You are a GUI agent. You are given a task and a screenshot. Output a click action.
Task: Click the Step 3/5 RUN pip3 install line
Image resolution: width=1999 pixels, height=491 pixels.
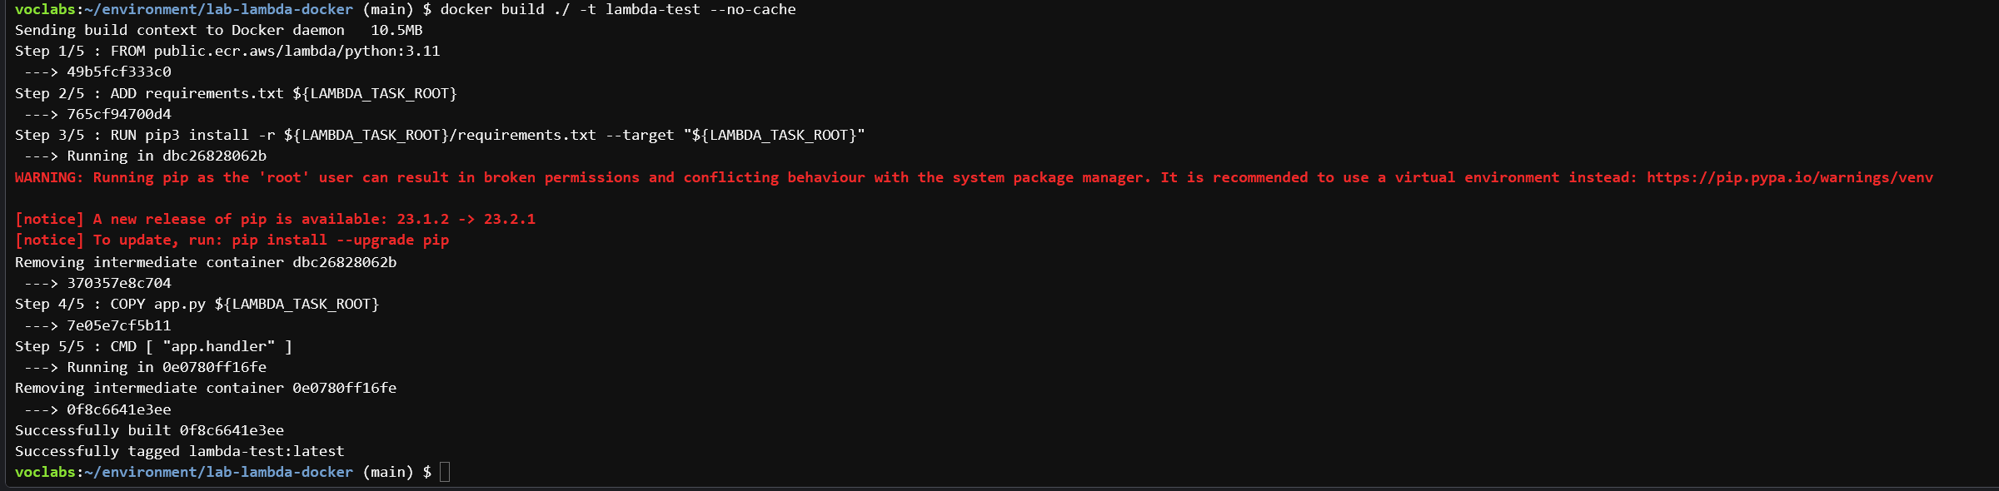[x=440, y=135]
